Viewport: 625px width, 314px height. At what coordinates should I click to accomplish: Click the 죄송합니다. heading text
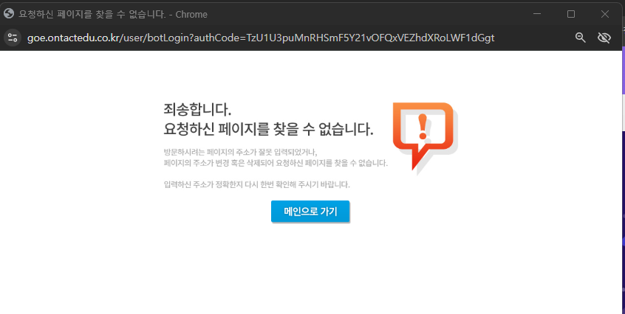tap(197, 110)
